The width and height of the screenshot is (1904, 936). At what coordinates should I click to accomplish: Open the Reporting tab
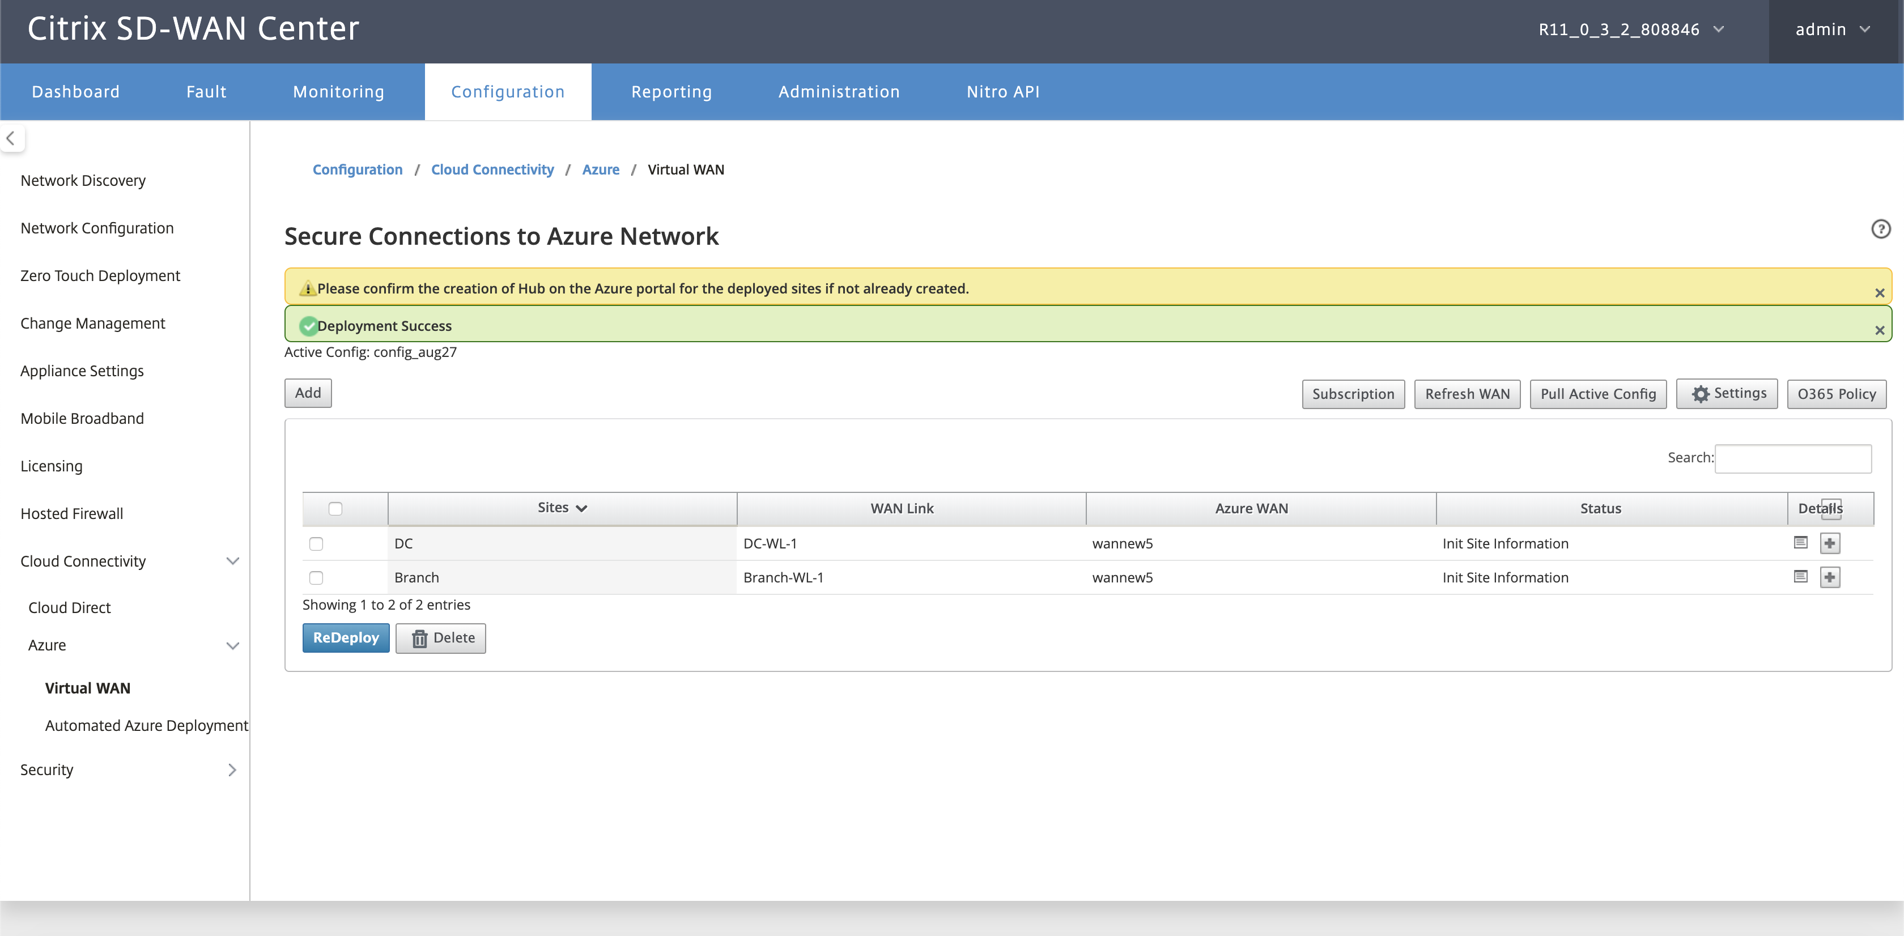pyautogui.click(x=671, y=92)
